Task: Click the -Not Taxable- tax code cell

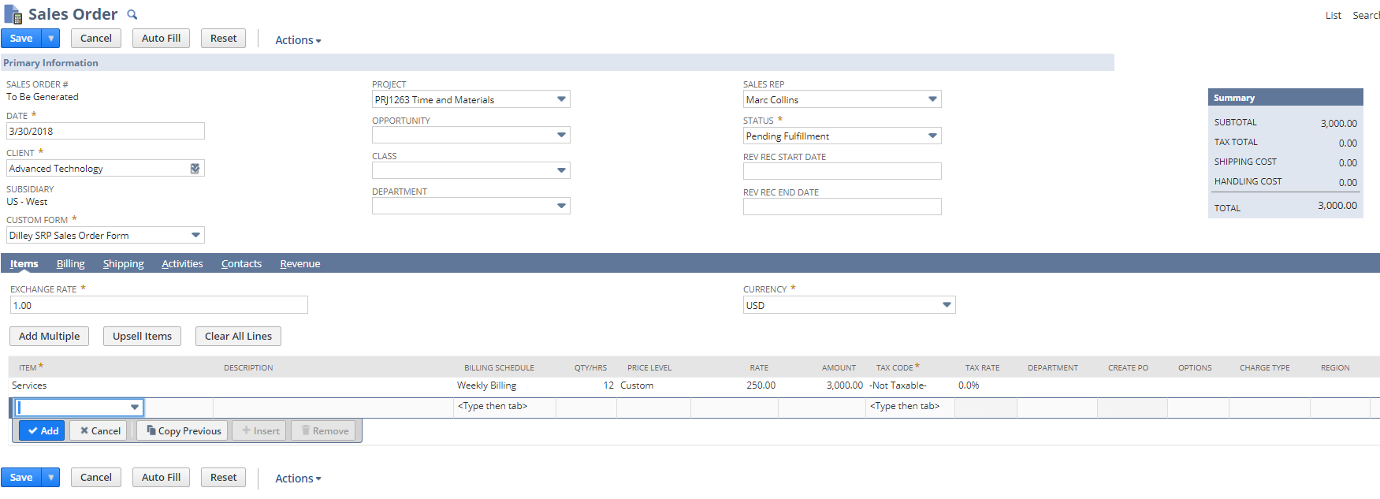Action: (898, 385)
